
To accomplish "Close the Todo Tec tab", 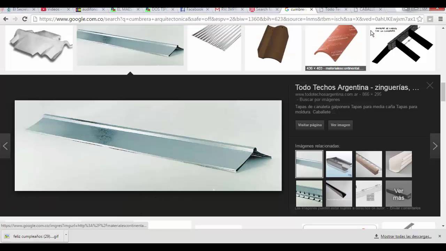I will coord(346,9).
